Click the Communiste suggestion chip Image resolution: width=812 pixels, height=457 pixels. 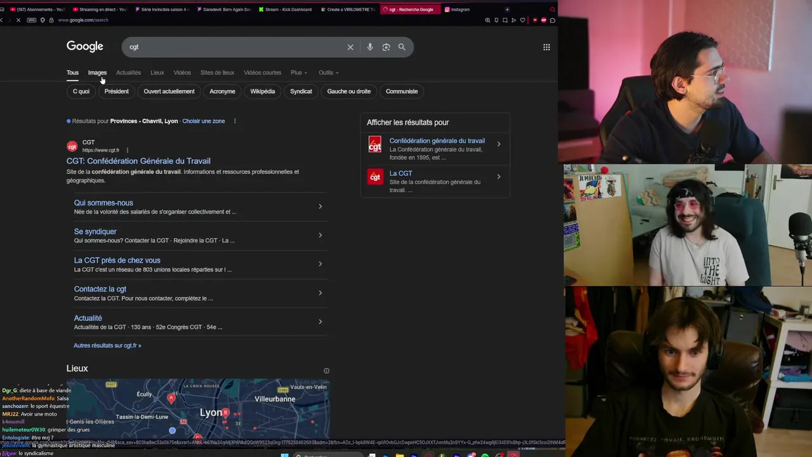402,91
